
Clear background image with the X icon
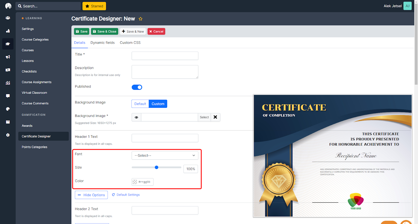click(215, 117)
